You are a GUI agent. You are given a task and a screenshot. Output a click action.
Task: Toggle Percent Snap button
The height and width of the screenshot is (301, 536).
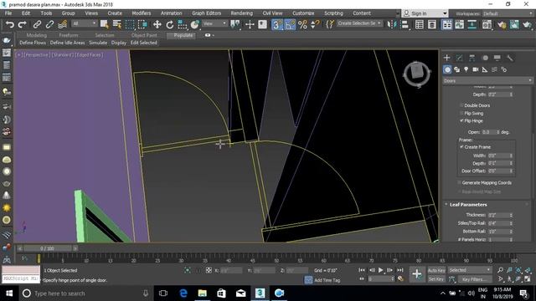(302, 24)
